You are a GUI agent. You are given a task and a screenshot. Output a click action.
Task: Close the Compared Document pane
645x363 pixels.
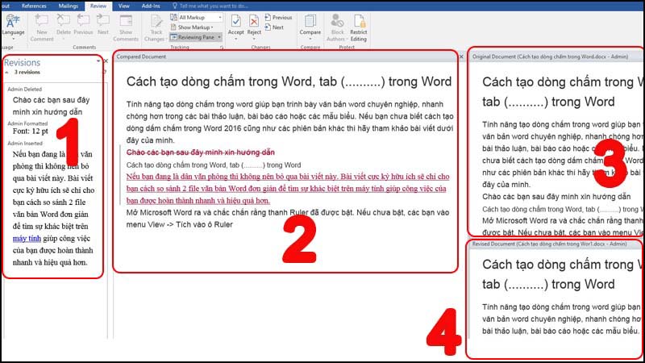tap(460, 57)
